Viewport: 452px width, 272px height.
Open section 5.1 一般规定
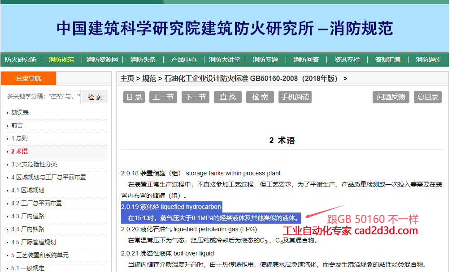tap(28, 268)
